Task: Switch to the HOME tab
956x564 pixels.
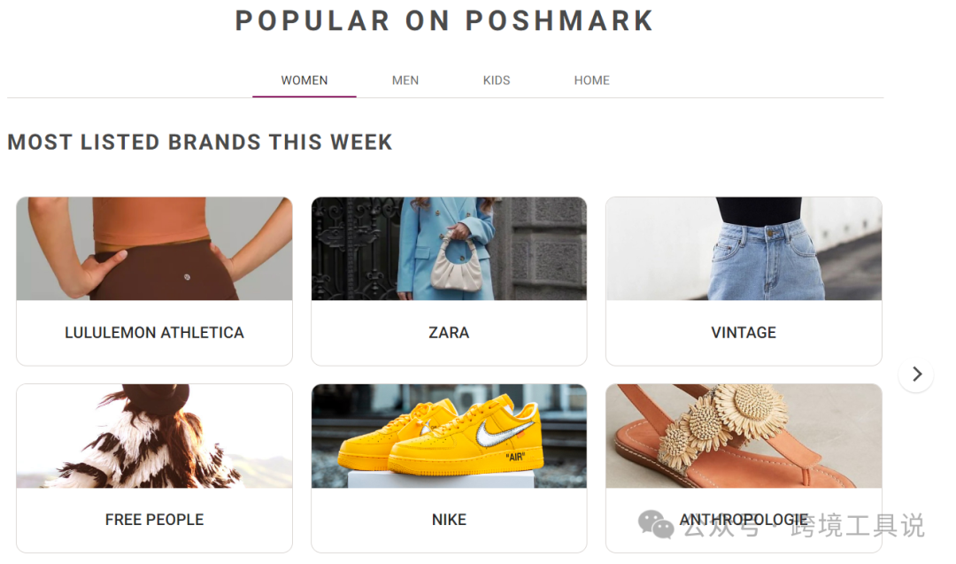Action: [x=591, y=80]
